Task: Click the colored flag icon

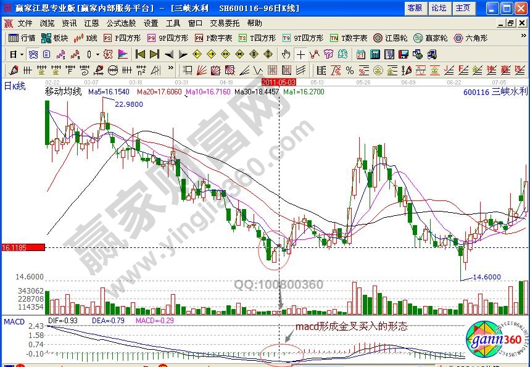Action: click(123, 54)
